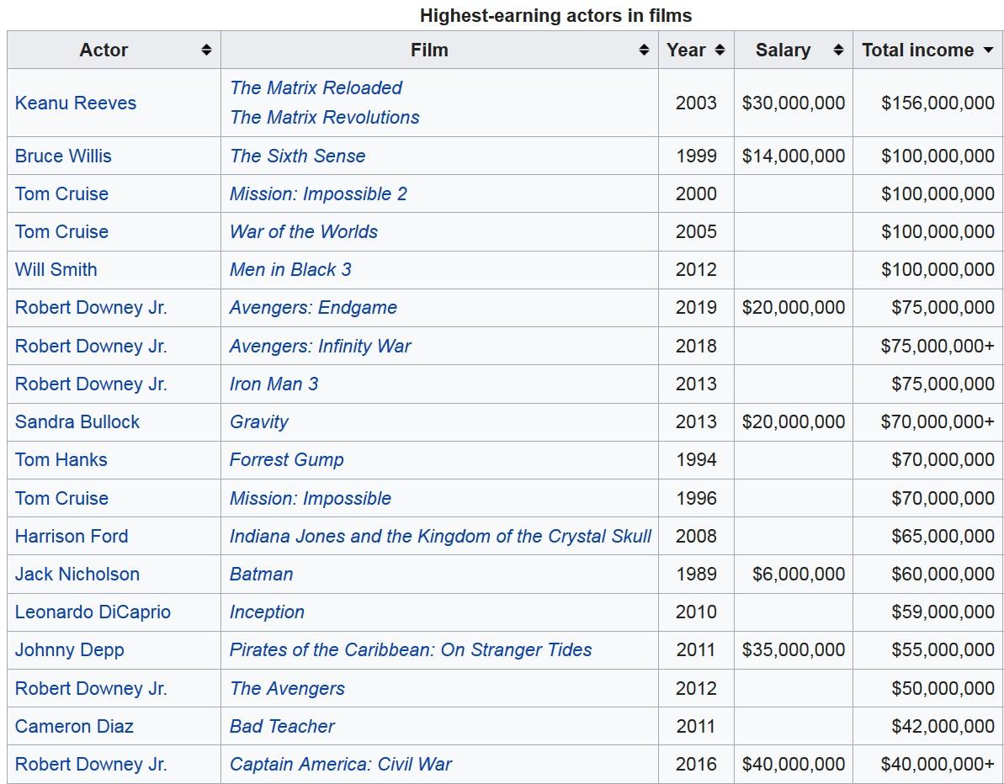Screen dimensions: 1004x784
Task: Select the $42,000,000 total income cell
Action: (927, 726)
